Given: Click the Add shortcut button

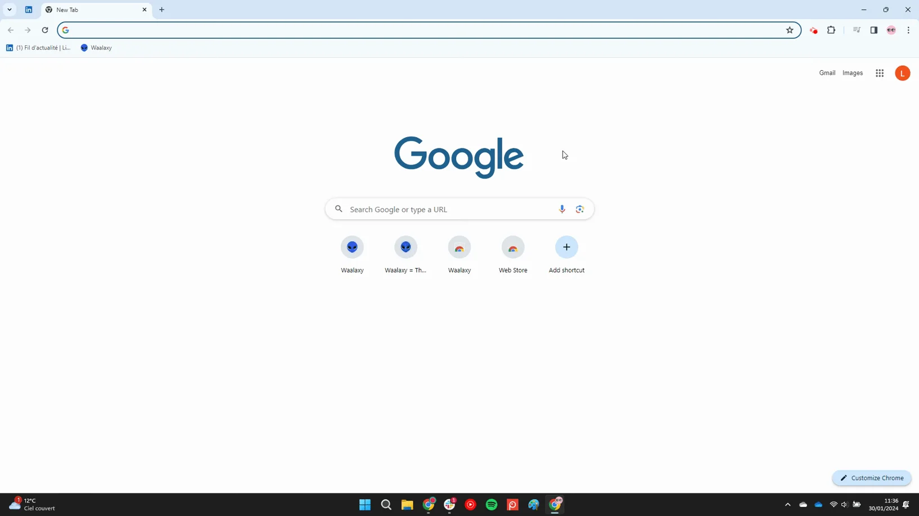Looking at the screenshot, I should 566,255.
